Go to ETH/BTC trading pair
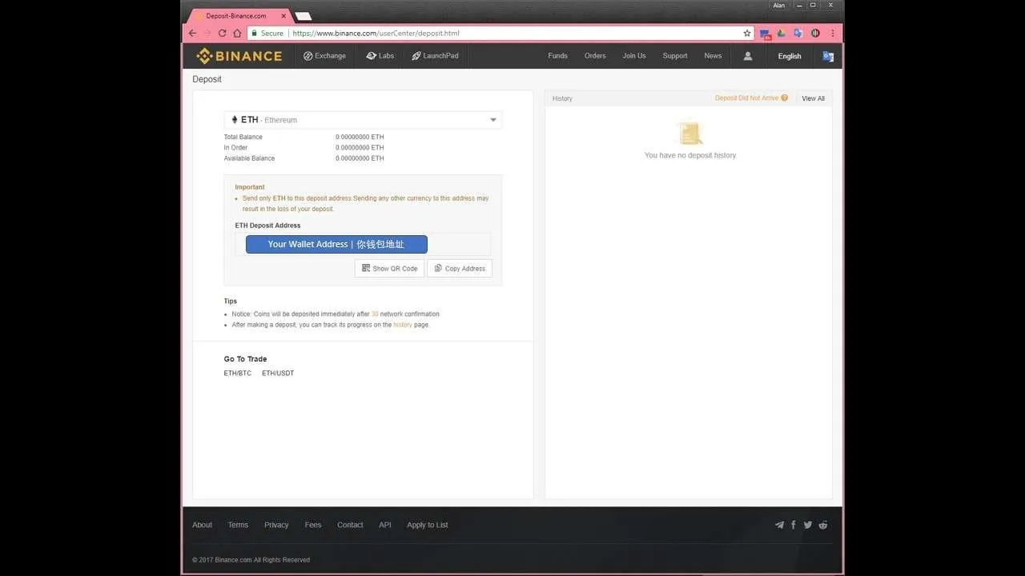The image size is (1025, 576). 238,374
